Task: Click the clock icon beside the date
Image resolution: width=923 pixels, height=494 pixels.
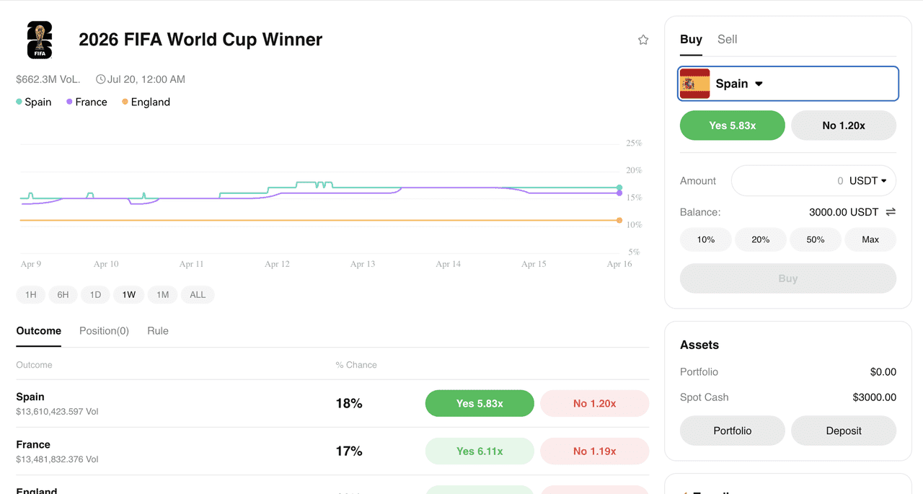Action: 101,79
